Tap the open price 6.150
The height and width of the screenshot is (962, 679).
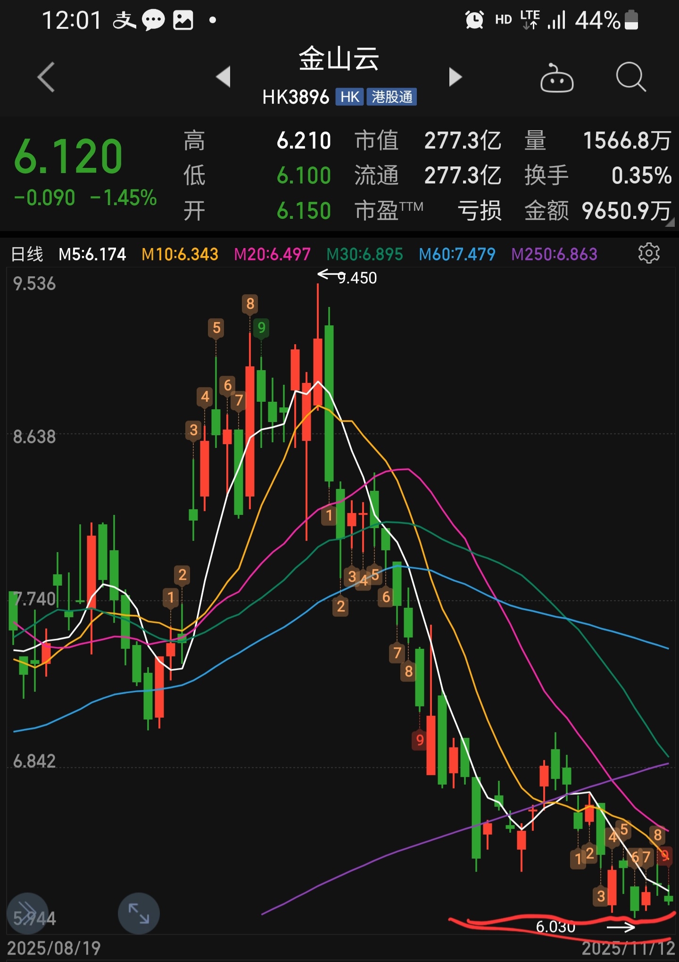coord(304,210)
